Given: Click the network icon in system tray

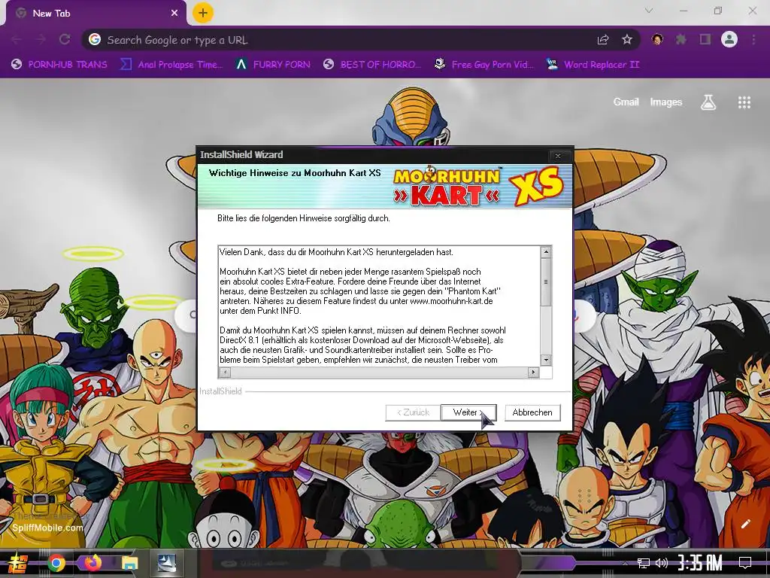Looking at the screenshot, I should coord(644,563).
